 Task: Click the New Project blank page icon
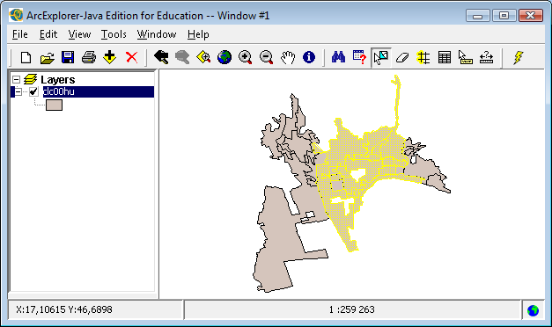(26, 57)
